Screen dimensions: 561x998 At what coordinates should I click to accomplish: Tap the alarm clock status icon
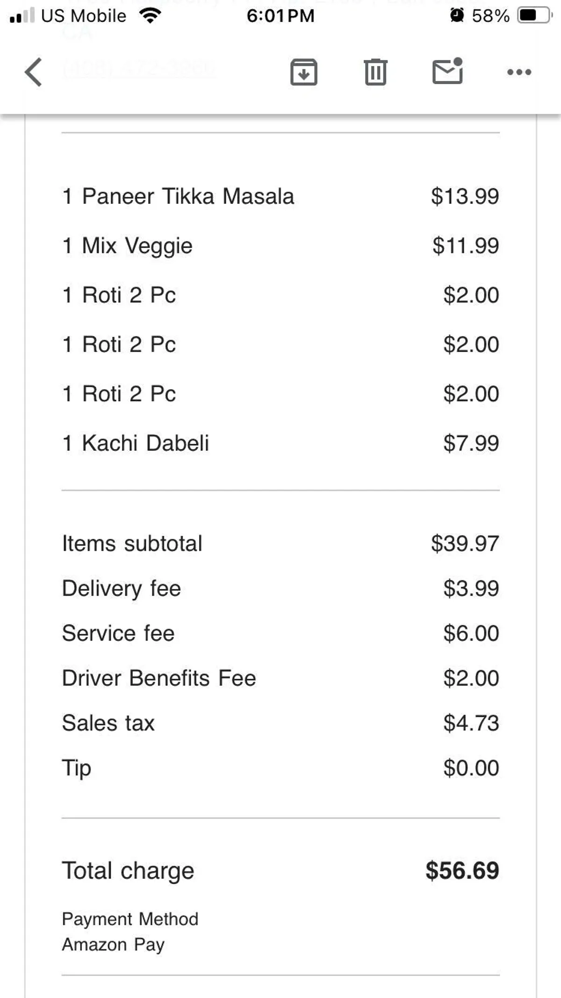coord(457,16)
